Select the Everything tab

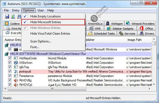coord(12,33)
